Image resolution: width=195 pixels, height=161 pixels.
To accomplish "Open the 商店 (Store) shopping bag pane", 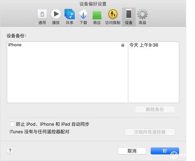I will click(x=97, y=17).
